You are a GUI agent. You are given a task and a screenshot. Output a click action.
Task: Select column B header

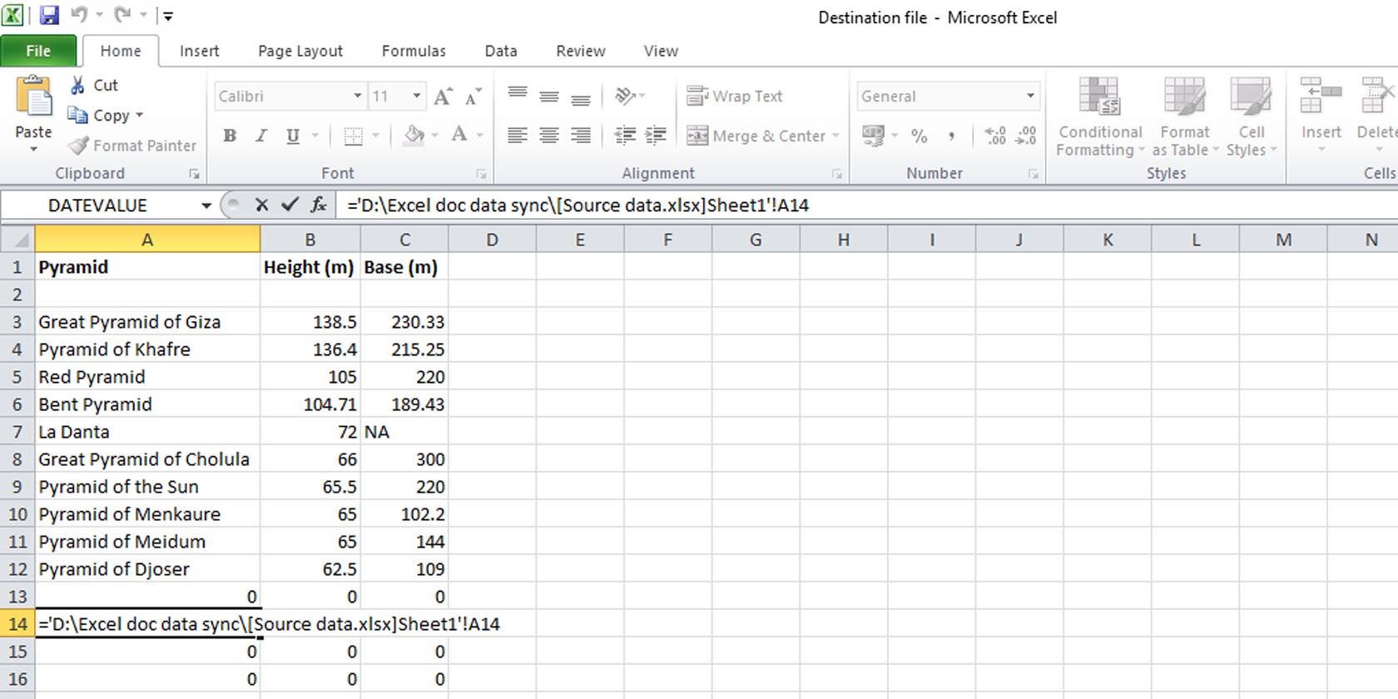pos(310,240)
